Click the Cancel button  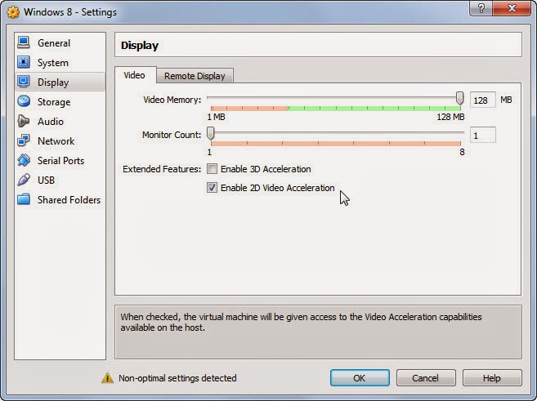426,378
